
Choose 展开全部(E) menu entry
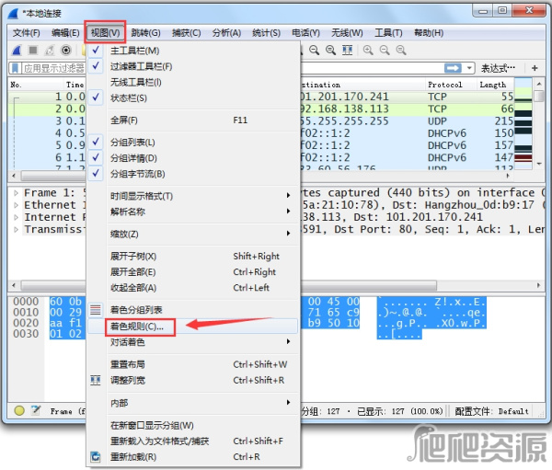click(193, 272)
